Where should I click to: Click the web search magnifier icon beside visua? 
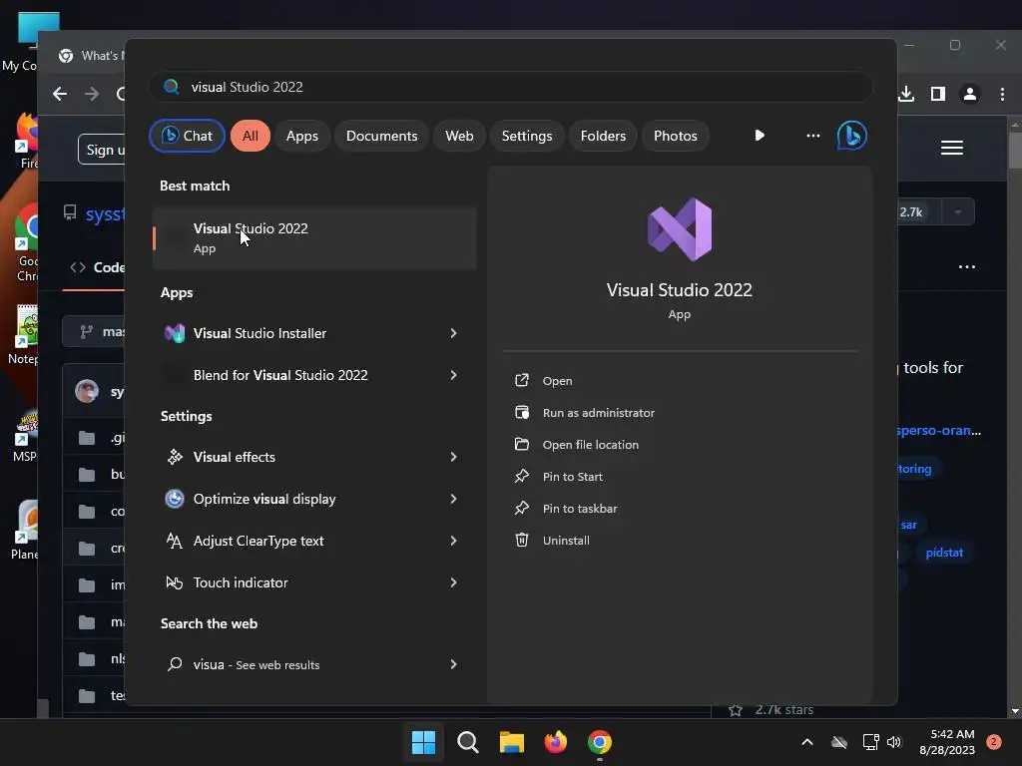point(174,664)
